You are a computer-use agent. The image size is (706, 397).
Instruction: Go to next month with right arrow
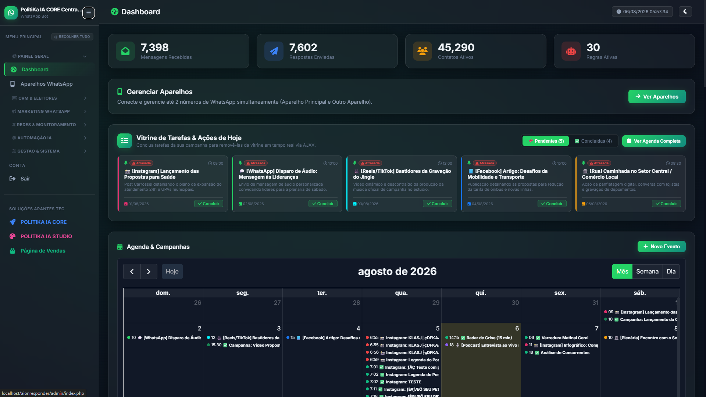pyautogui.click(x=149, y=271)
